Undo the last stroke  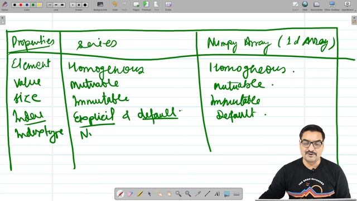point(115,6)
